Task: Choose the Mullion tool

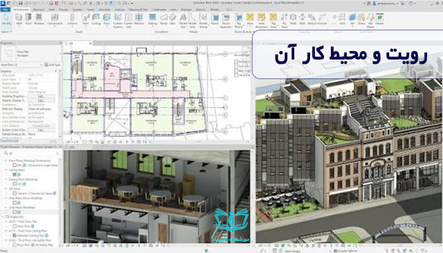Action: 139,19
